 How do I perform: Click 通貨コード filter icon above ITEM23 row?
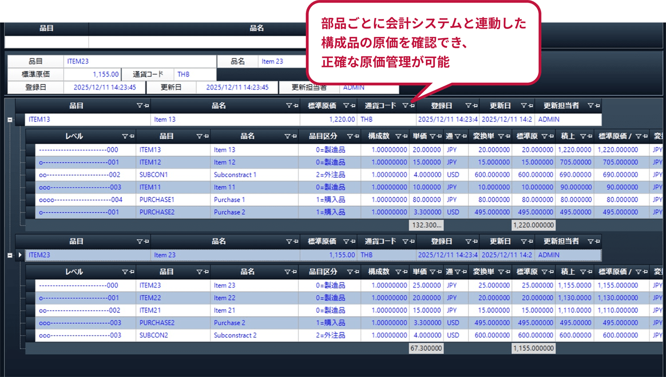point(405,242)
